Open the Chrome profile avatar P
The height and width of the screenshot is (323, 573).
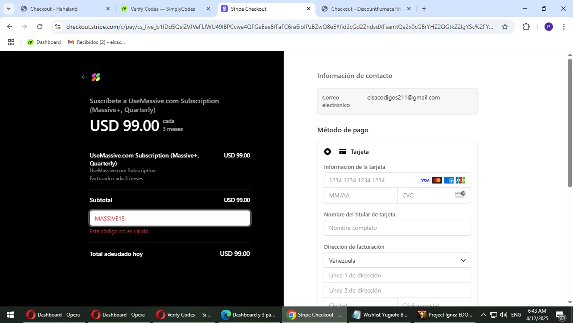click(x=549, y=27)
